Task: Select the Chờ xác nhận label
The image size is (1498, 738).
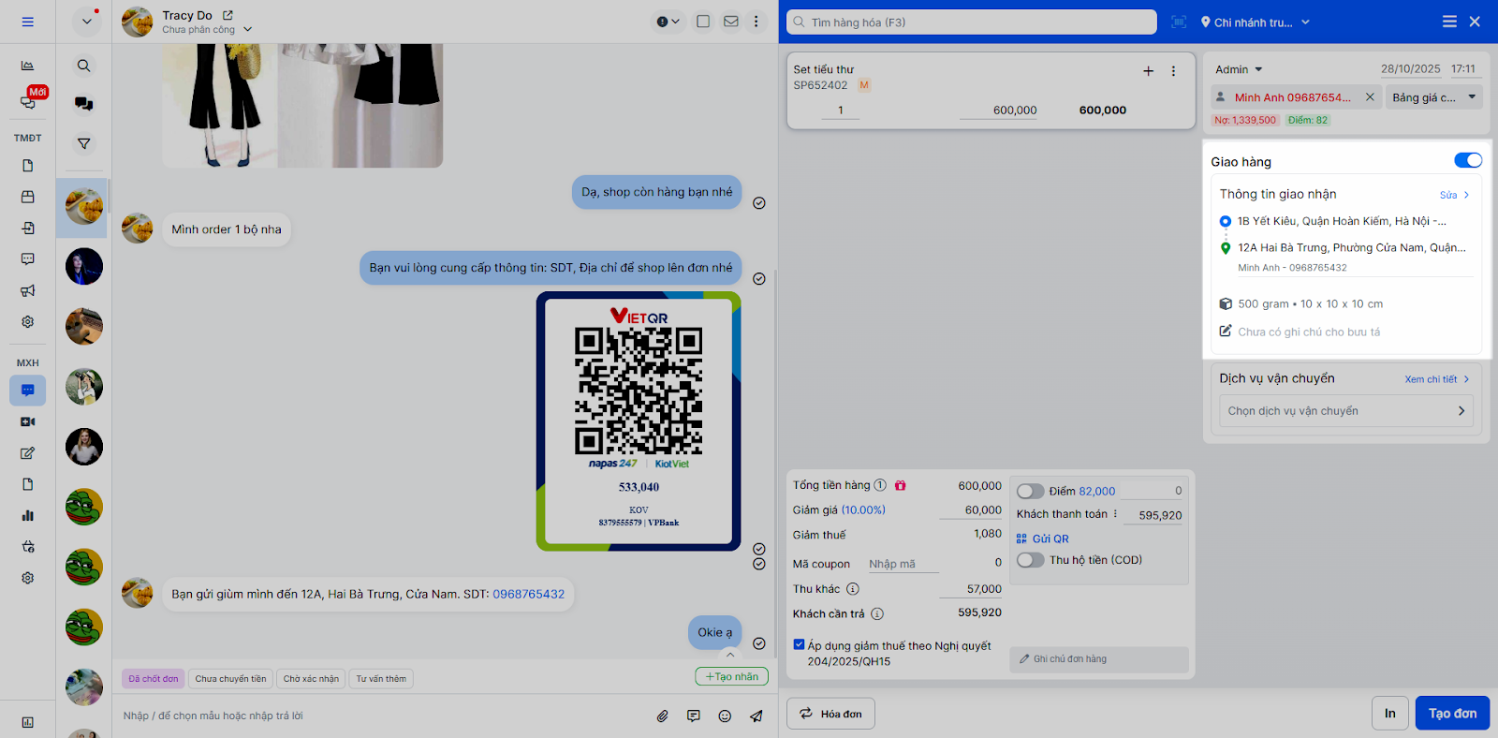Action: click(x=311, y=679)
